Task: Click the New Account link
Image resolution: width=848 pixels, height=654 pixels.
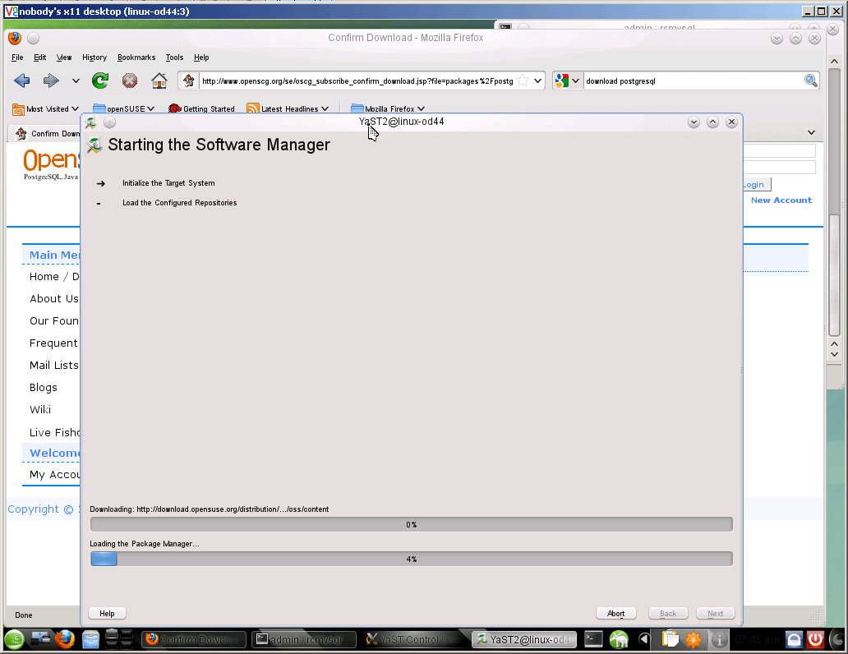Action: [x=781, y=200]
